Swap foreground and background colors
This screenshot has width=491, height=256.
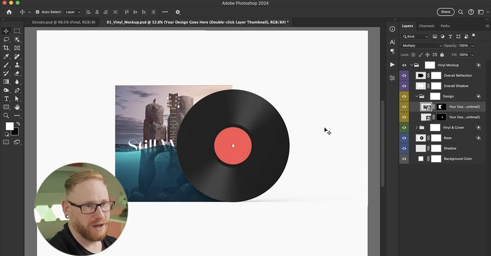[18, 124]
